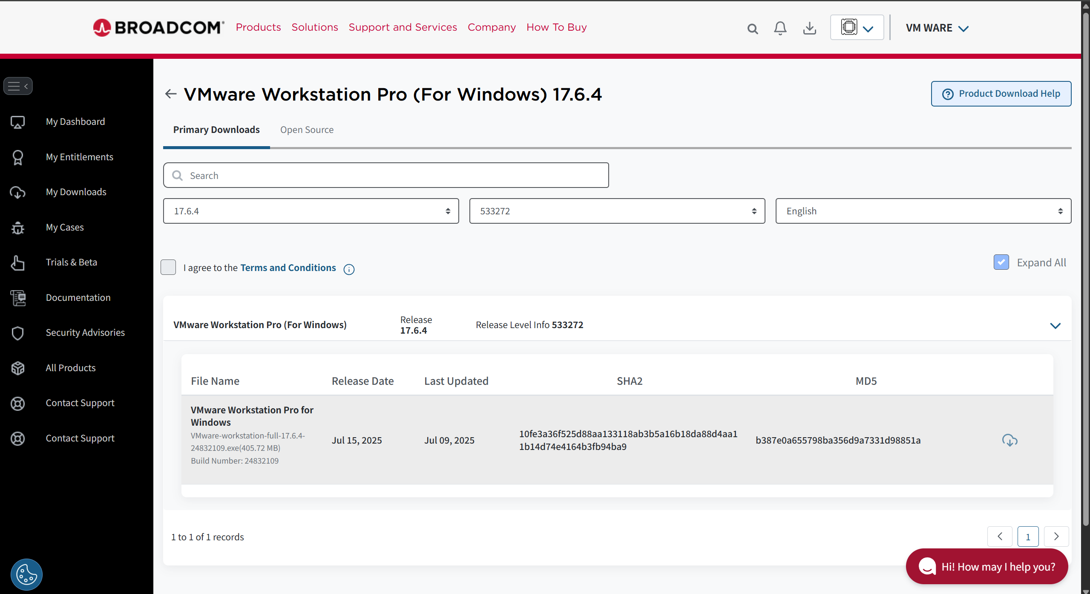Collapse the left sidebar with the hamburger toggle
This screenshot has width=1090, height=594.
[x=18, y=86]
